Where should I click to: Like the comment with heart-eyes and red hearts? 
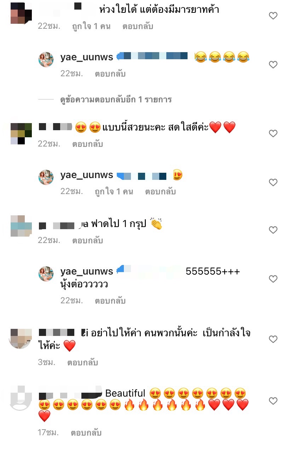[273, 133]
